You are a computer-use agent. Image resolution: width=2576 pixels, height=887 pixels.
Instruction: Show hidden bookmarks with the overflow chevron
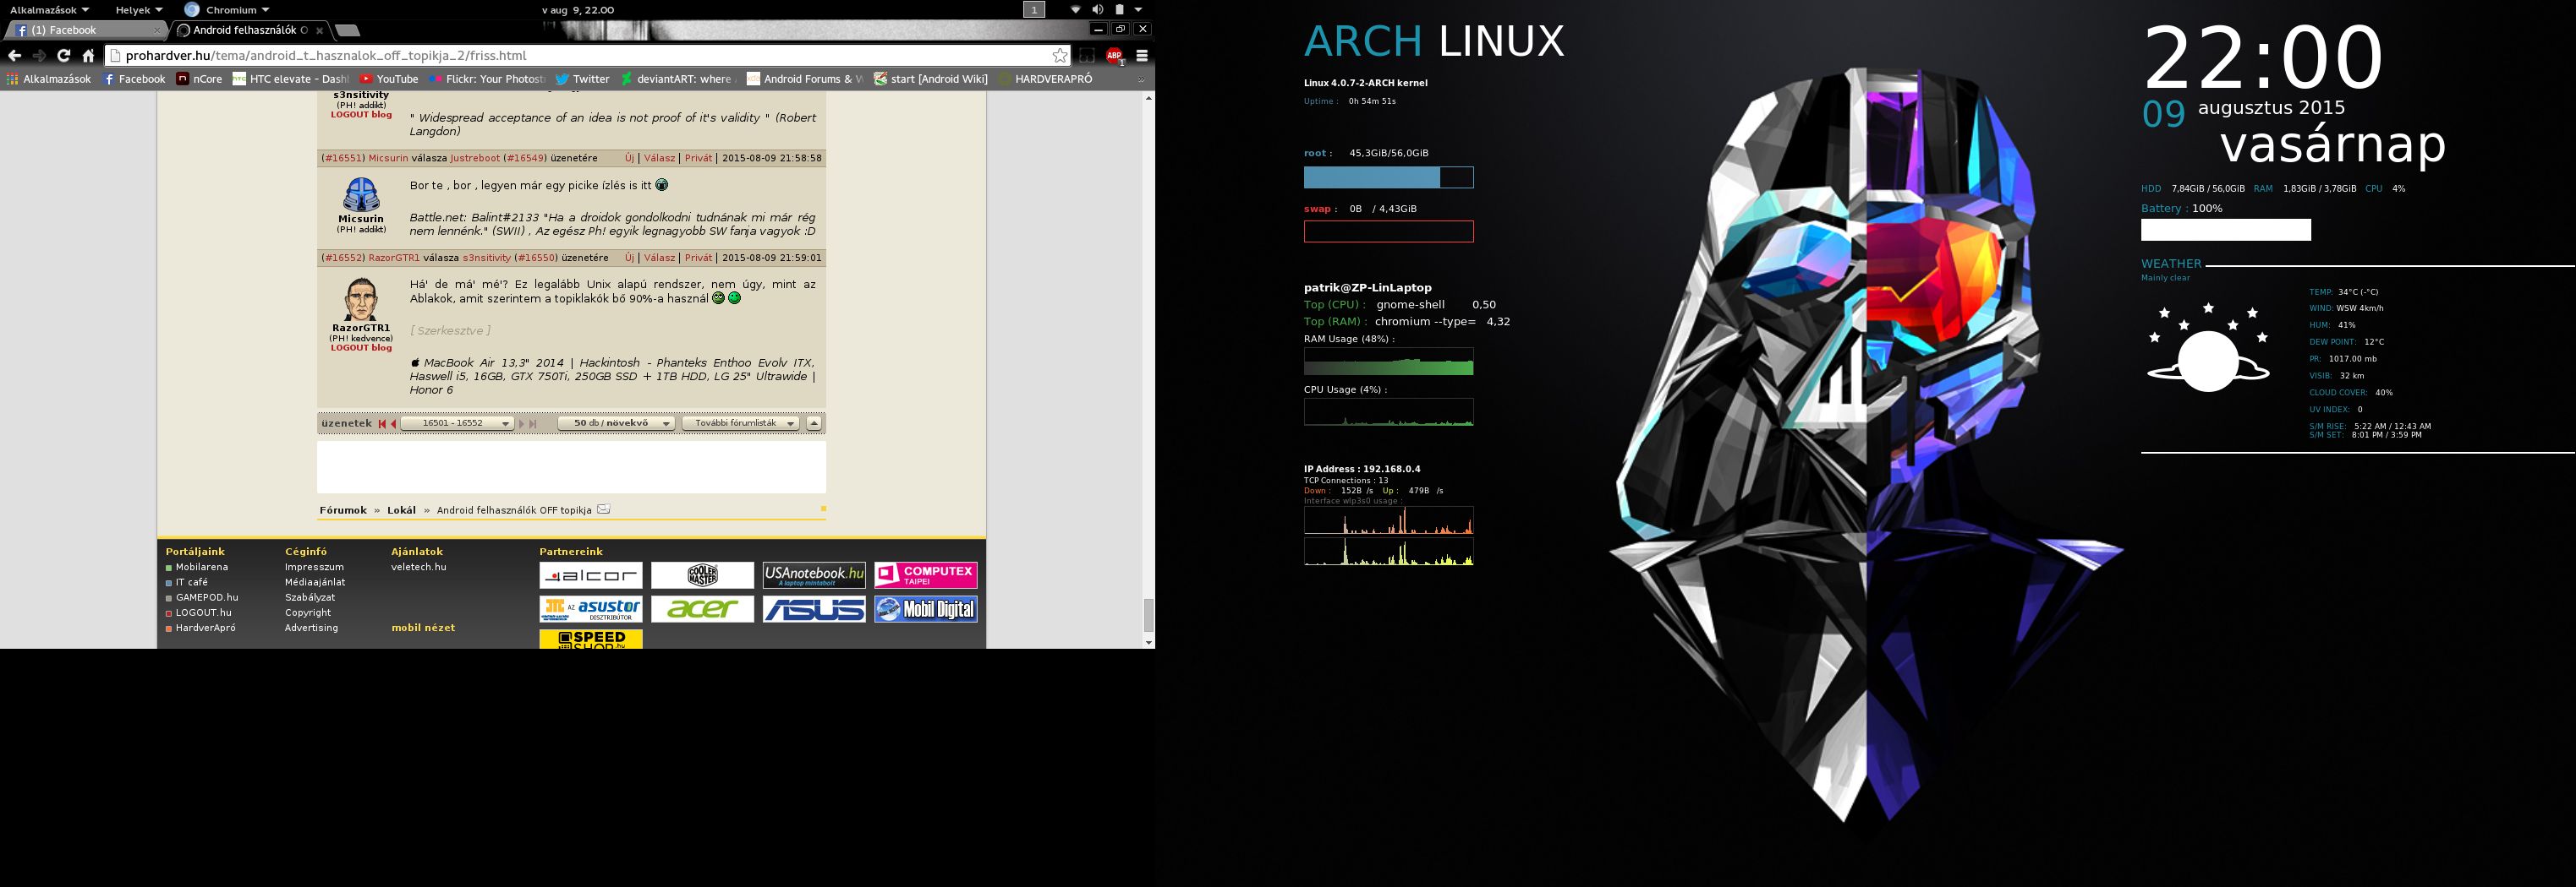tap(1141, 80)
